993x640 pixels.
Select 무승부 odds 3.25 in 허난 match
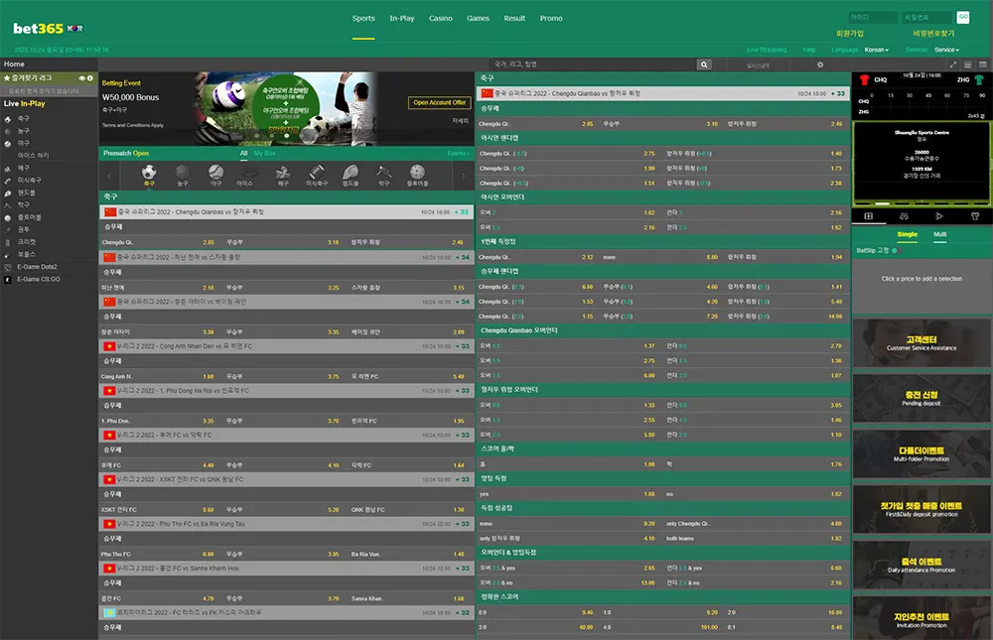333,288
